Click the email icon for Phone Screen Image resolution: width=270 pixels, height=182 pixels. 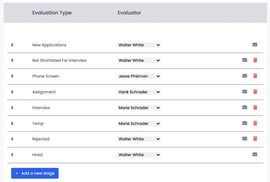click(x=245, y=76)
